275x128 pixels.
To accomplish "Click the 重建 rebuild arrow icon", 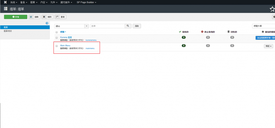I will coord(57,17).
